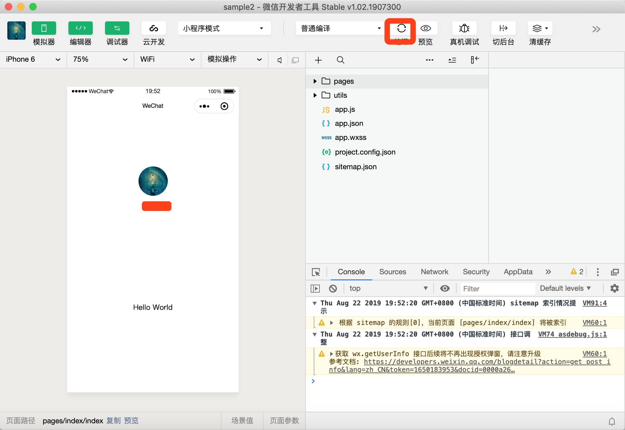The width and height of the screenshot is (625, 430).
Task: Open the 75% zoom level dropdown
Action: (x=100, y=60)
